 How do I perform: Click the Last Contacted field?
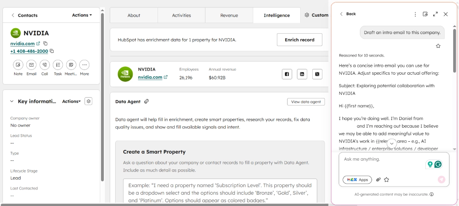tap(24, 192)
